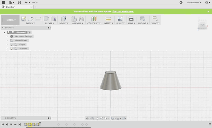
Task: Add a new document tab
Action: [36, 7]
